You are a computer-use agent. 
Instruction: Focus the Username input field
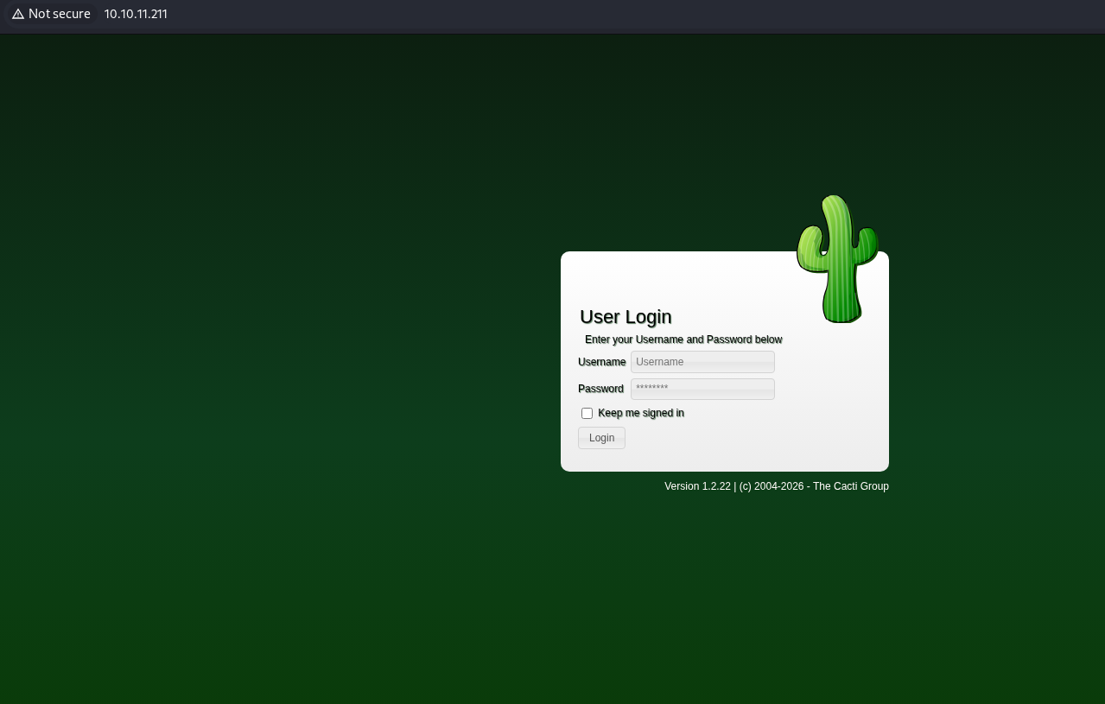[x=702, y=362]
